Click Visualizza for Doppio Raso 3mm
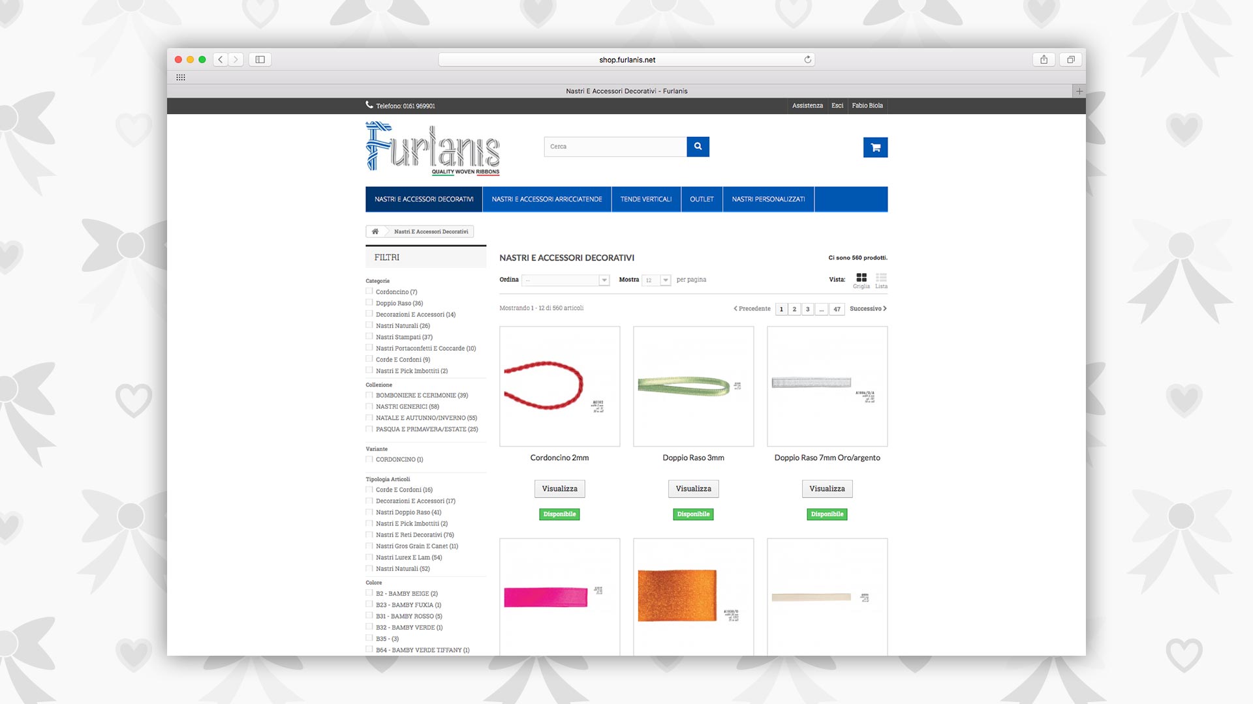Viewport: 1253px width, 704px height. point(693,489)
